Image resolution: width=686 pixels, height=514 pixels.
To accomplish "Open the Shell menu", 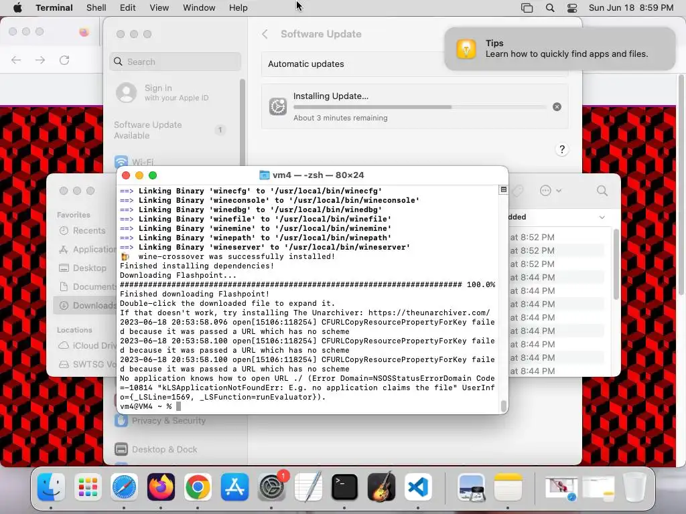I will coord(96,7).
